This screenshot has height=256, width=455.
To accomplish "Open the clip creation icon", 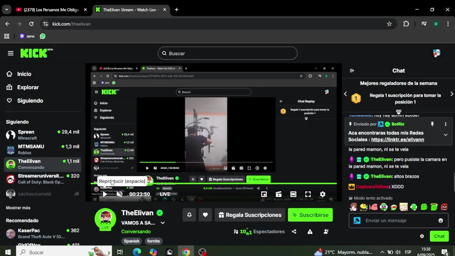I will (x=278, y=194).
